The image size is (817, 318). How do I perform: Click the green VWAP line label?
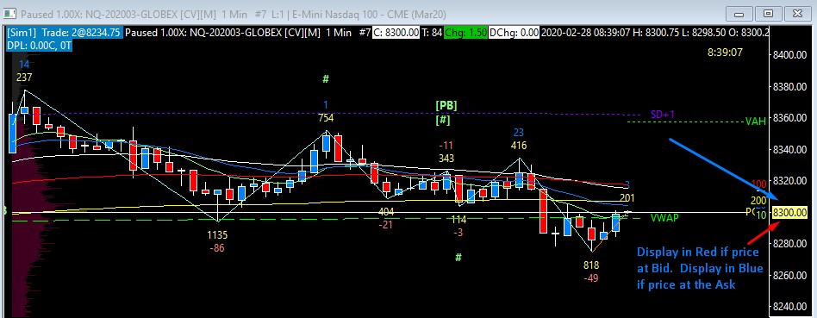[x=664, y=218]
